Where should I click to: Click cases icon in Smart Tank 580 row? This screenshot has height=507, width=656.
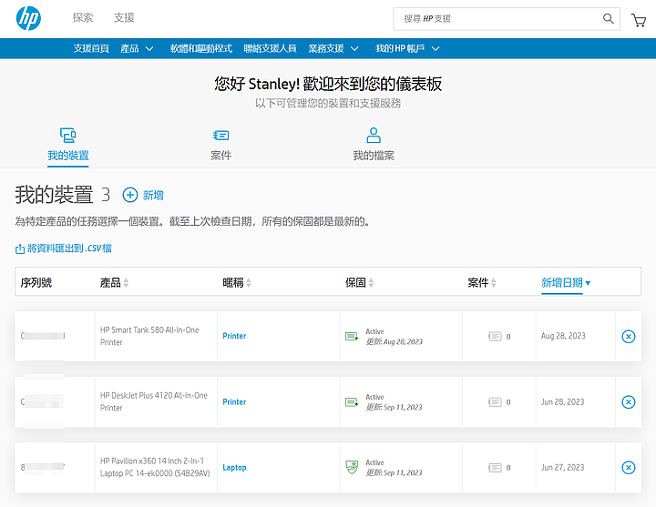click(495, 336)
